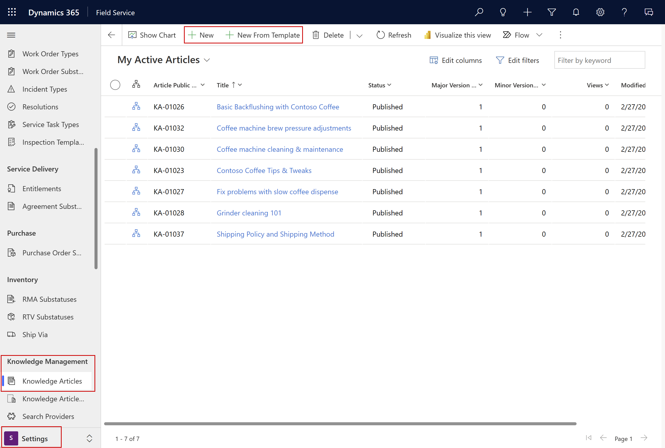Expand the Flow button dropdown arrow
Screen dimensions: 665x448
click(539, 35)
